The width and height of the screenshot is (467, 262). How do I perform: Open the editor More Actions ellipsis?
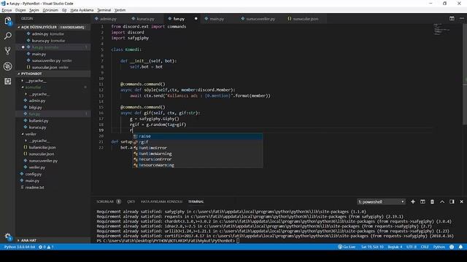coord(462,18)
